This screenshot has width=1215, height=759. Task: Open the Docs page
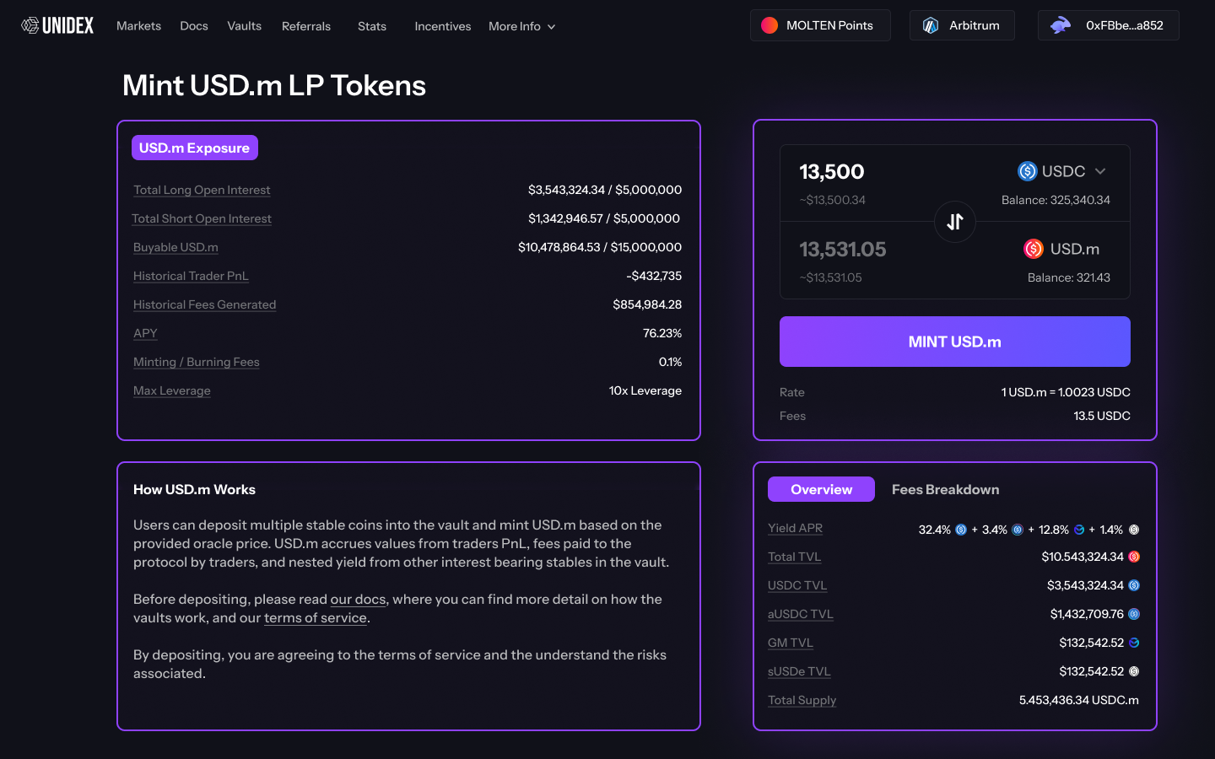194,26
